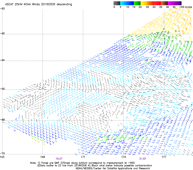Click longitude axis label 168

43,157
